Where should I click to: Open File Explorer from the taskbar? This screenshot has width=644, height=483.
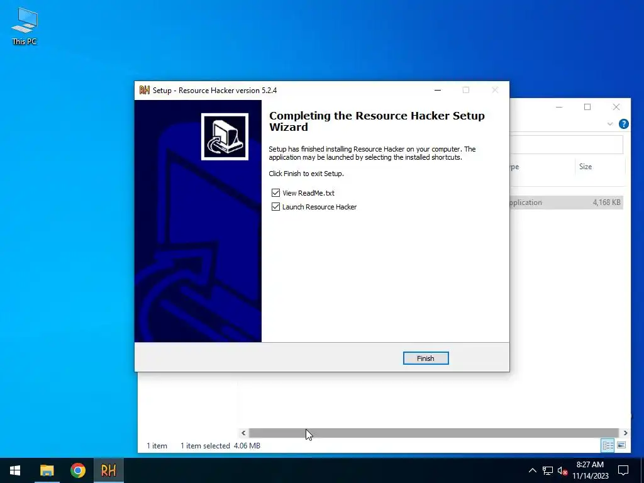pos(47,470)
